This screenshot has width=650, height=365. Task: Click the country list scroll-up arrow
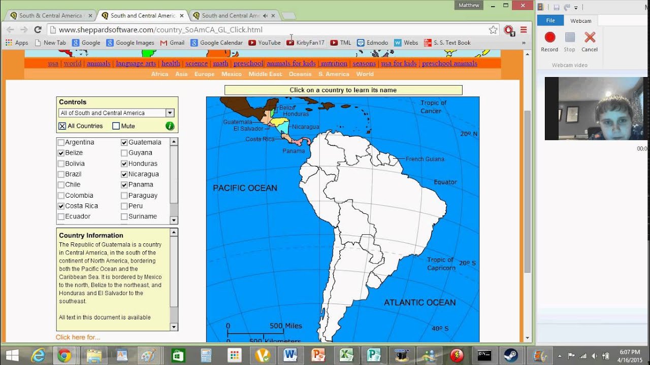tap(174, 141)
